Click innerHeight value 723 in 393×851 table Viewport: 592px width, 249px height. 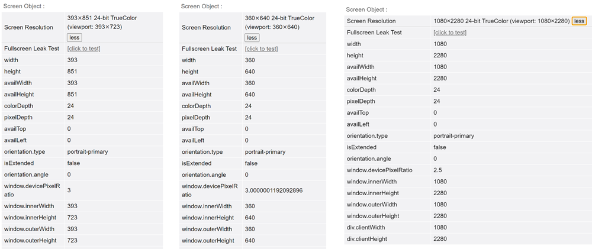72,218
